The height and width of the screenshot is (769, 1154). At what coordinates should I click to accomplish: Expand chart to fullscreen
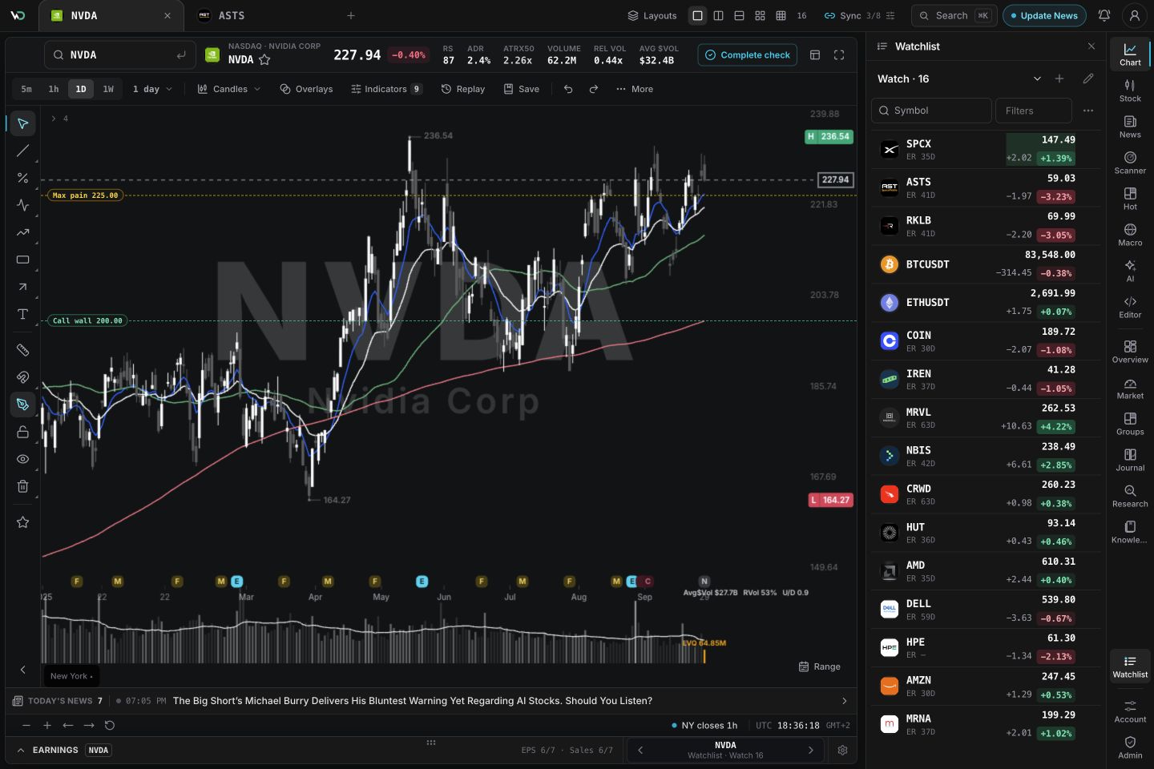(839, 55)
